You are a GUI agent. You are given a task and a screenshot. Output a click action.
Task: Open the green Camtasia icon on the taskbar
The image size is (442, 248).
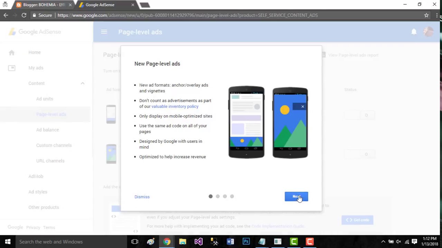pos(294,242)
